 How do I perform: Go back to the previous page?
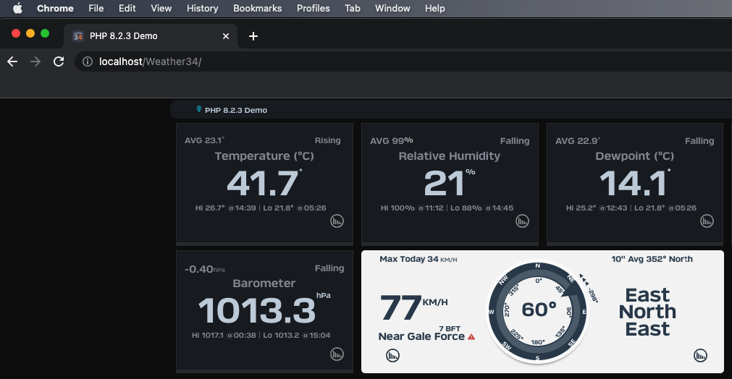pos(12,61)
